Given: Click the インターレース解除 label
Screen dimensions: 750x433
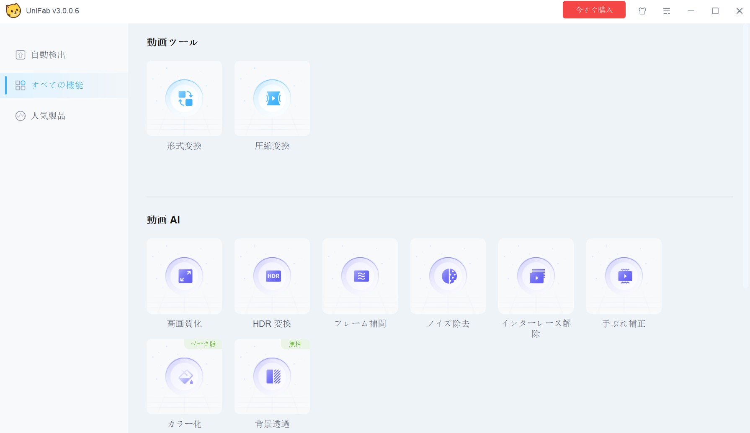Looking at the screenshot, I should (536, 328).
